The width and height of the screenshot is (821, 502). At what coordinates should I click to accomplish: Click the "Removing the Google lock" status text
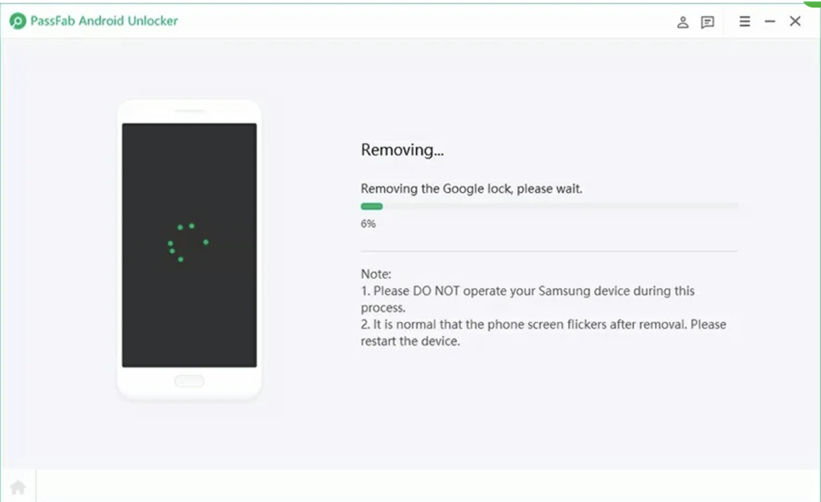coord(471,189)
